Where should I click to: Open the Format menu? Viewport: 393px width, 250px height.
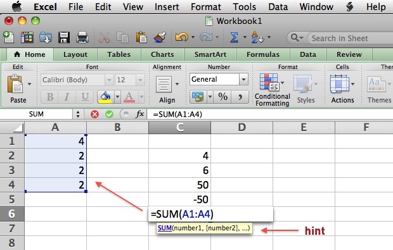click(x=206, y=7)
